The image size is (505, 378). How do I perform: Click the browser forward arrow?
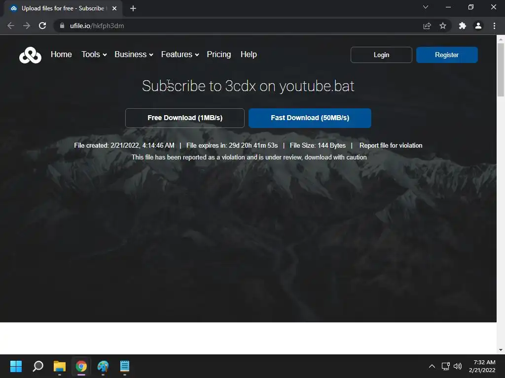point(27,26)
